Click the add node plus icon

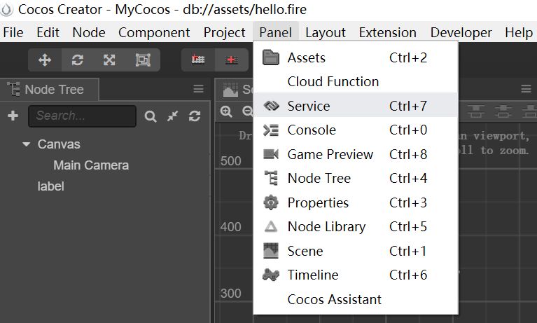click(x=13, y=116)
